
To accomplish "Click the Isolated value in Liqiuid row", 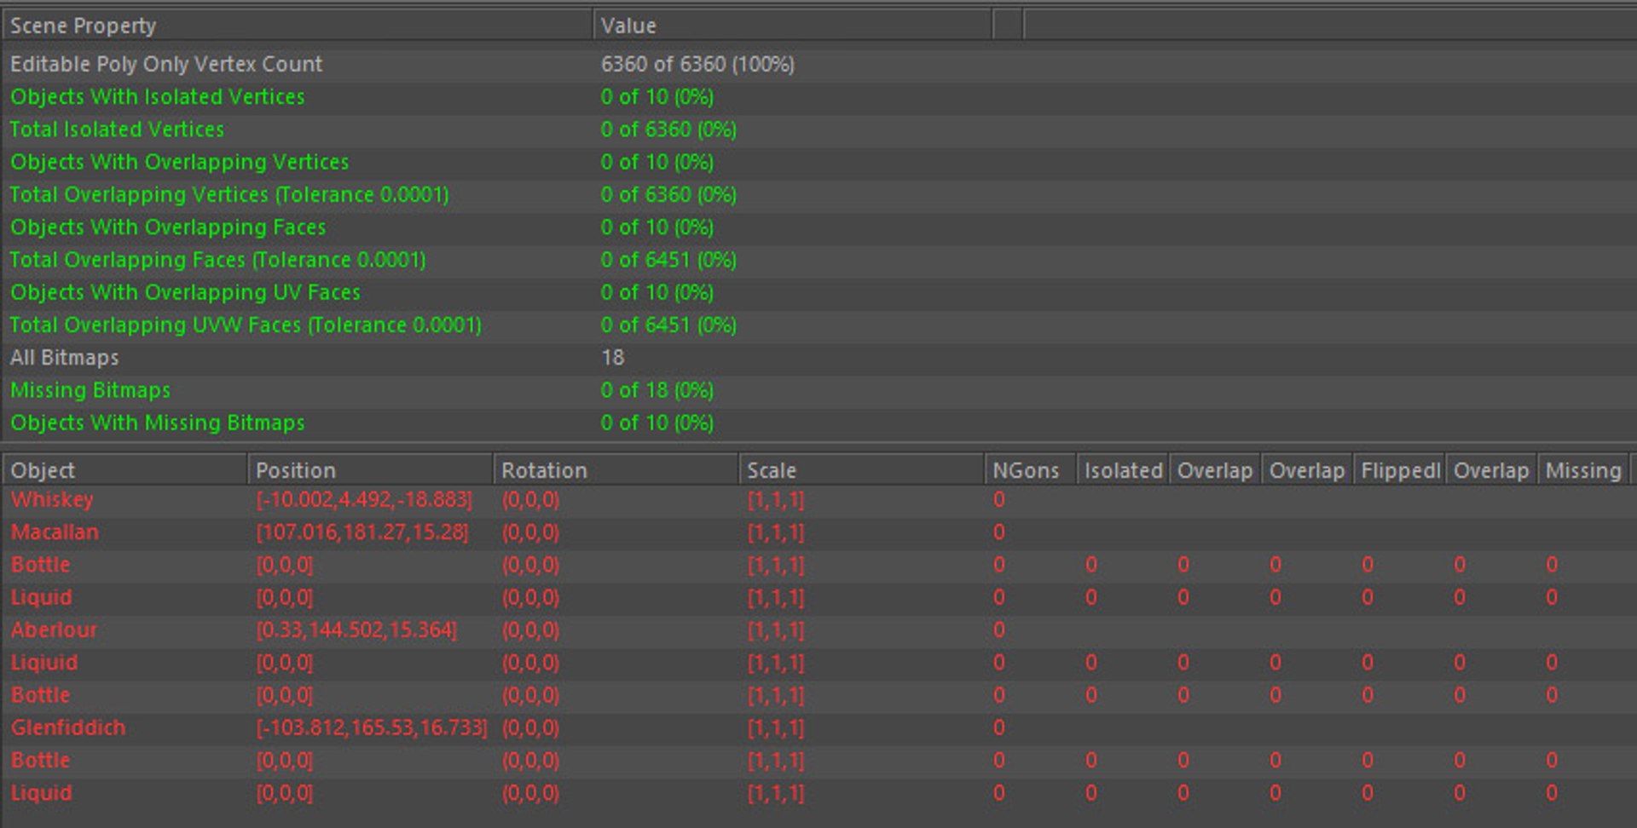I will (x=1090, y=663).
